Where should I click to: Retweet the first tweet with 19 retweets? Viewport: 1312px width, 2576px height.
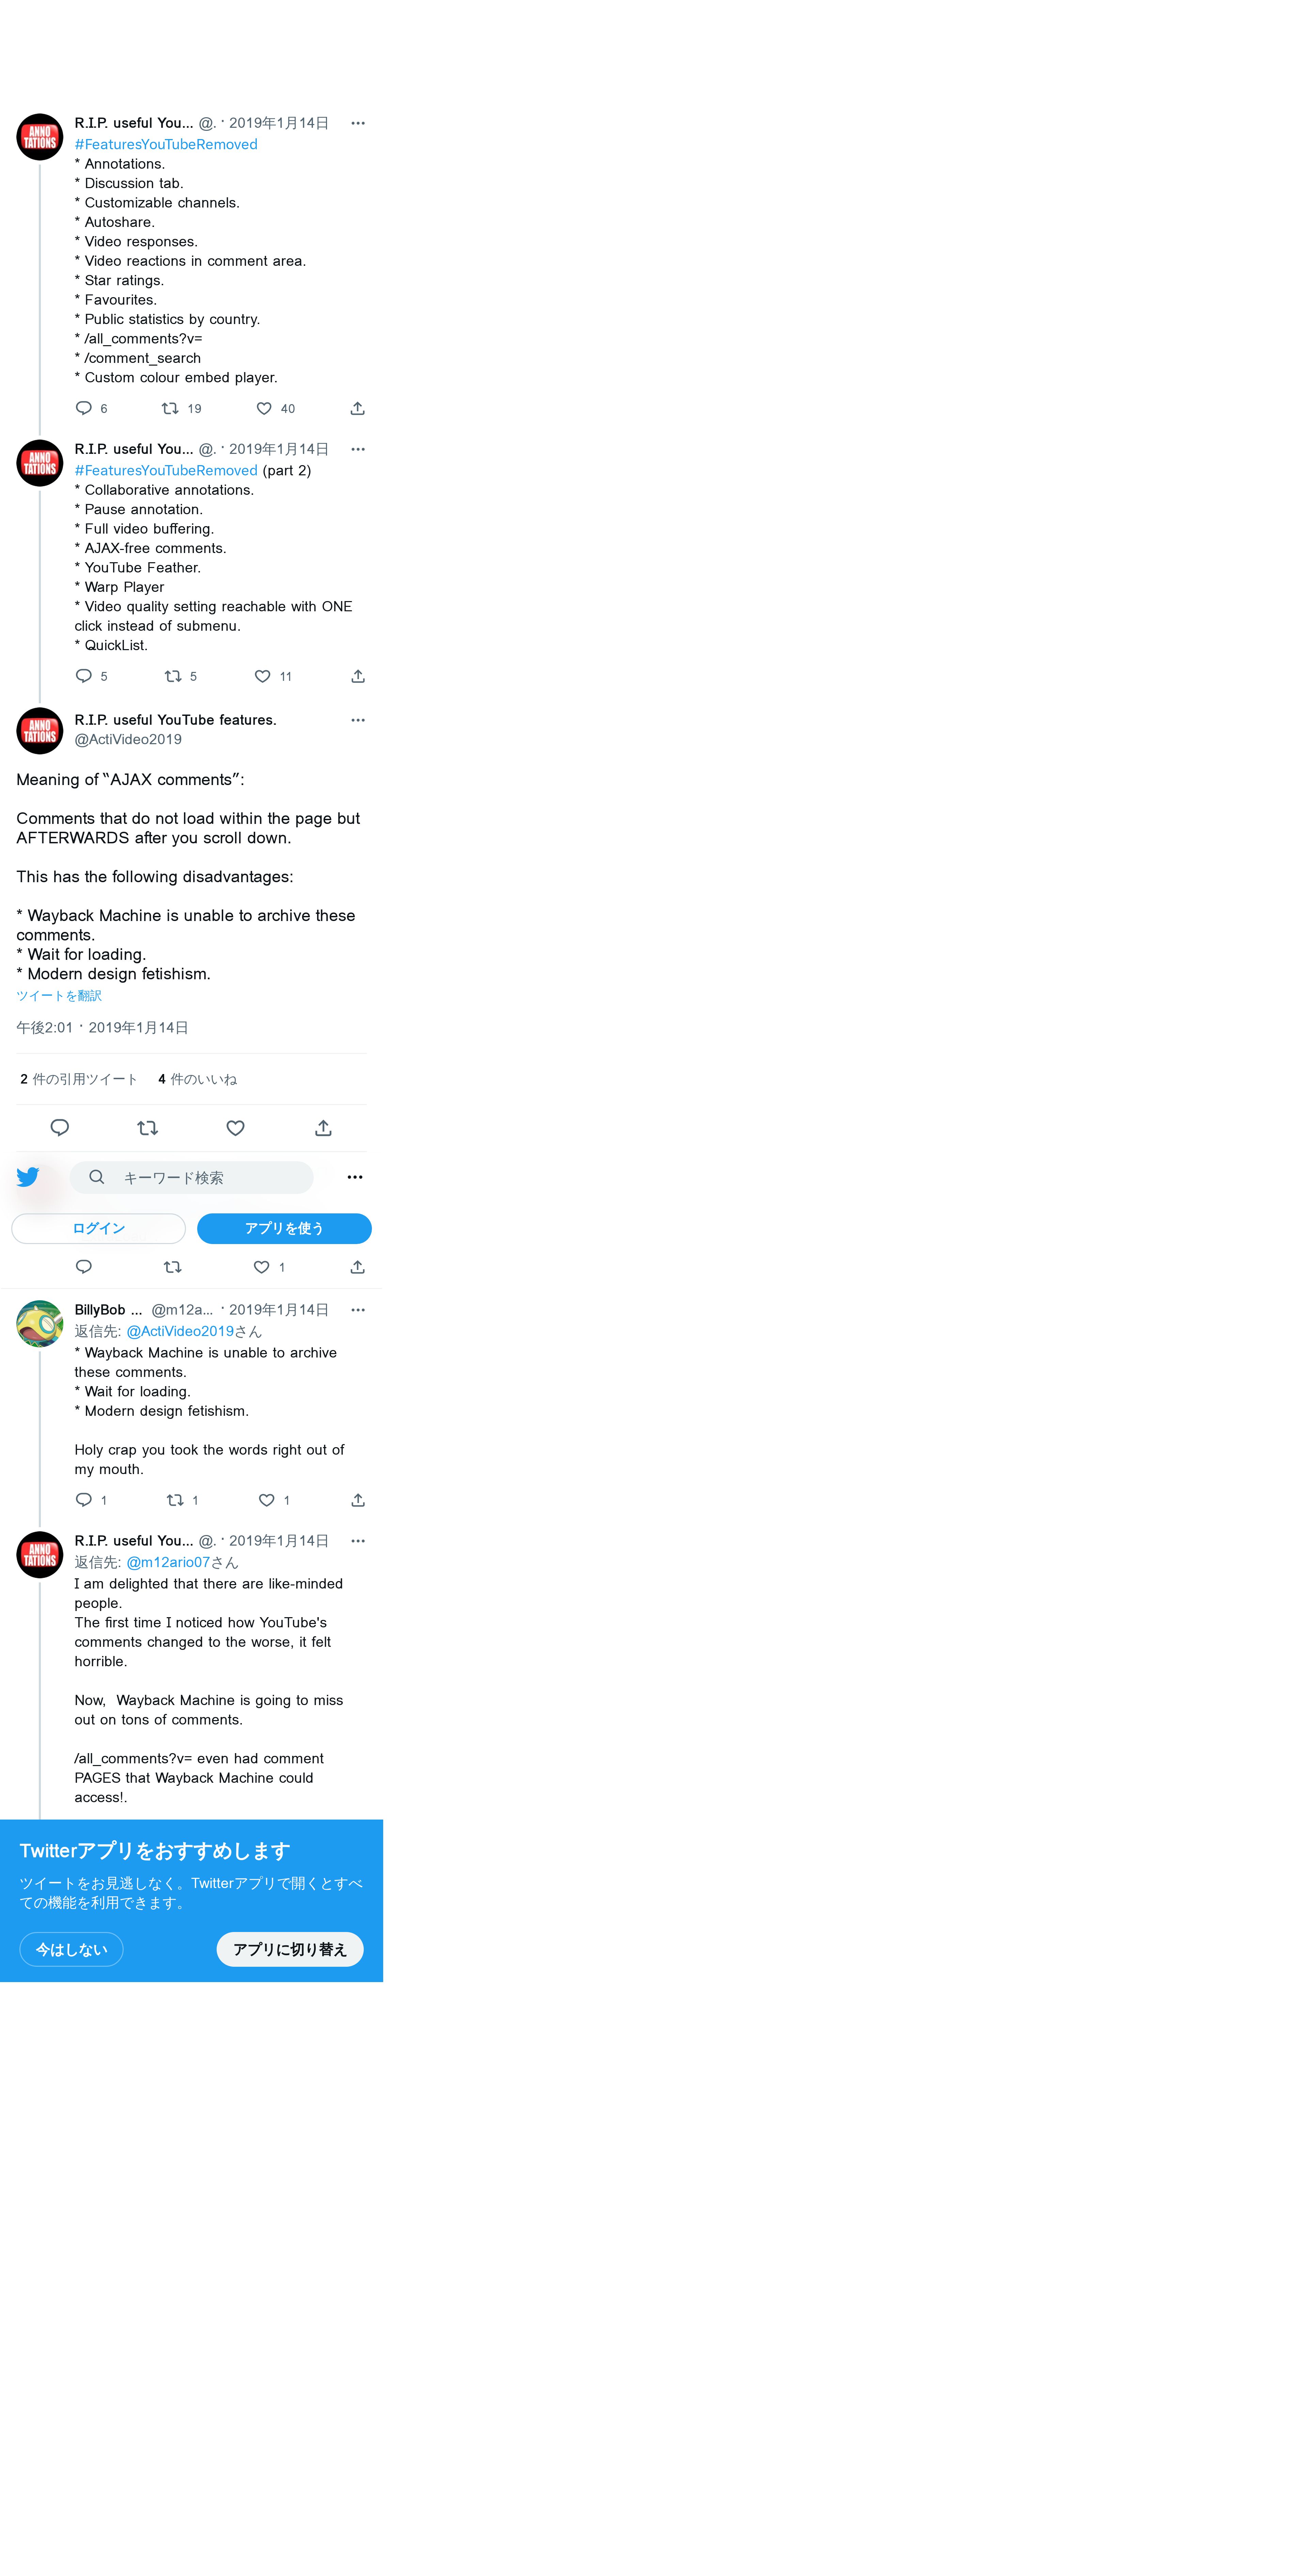click(x=171, y=408)
